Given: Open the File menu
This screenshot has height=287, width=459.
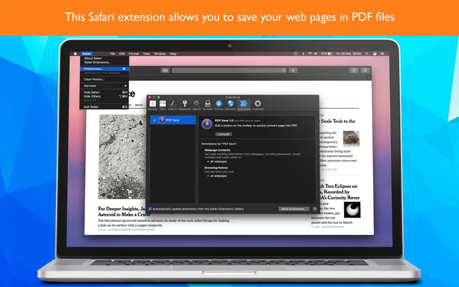Looking at the screenshot, I should click(113, 54).
